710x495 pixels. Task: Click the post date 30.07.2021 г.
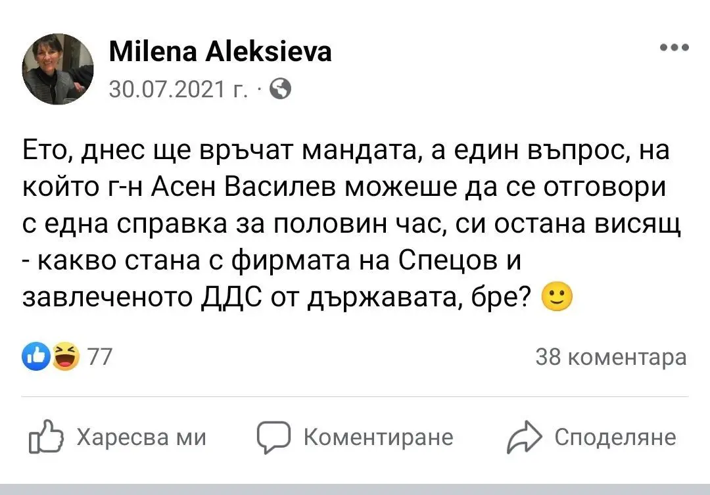177,88
